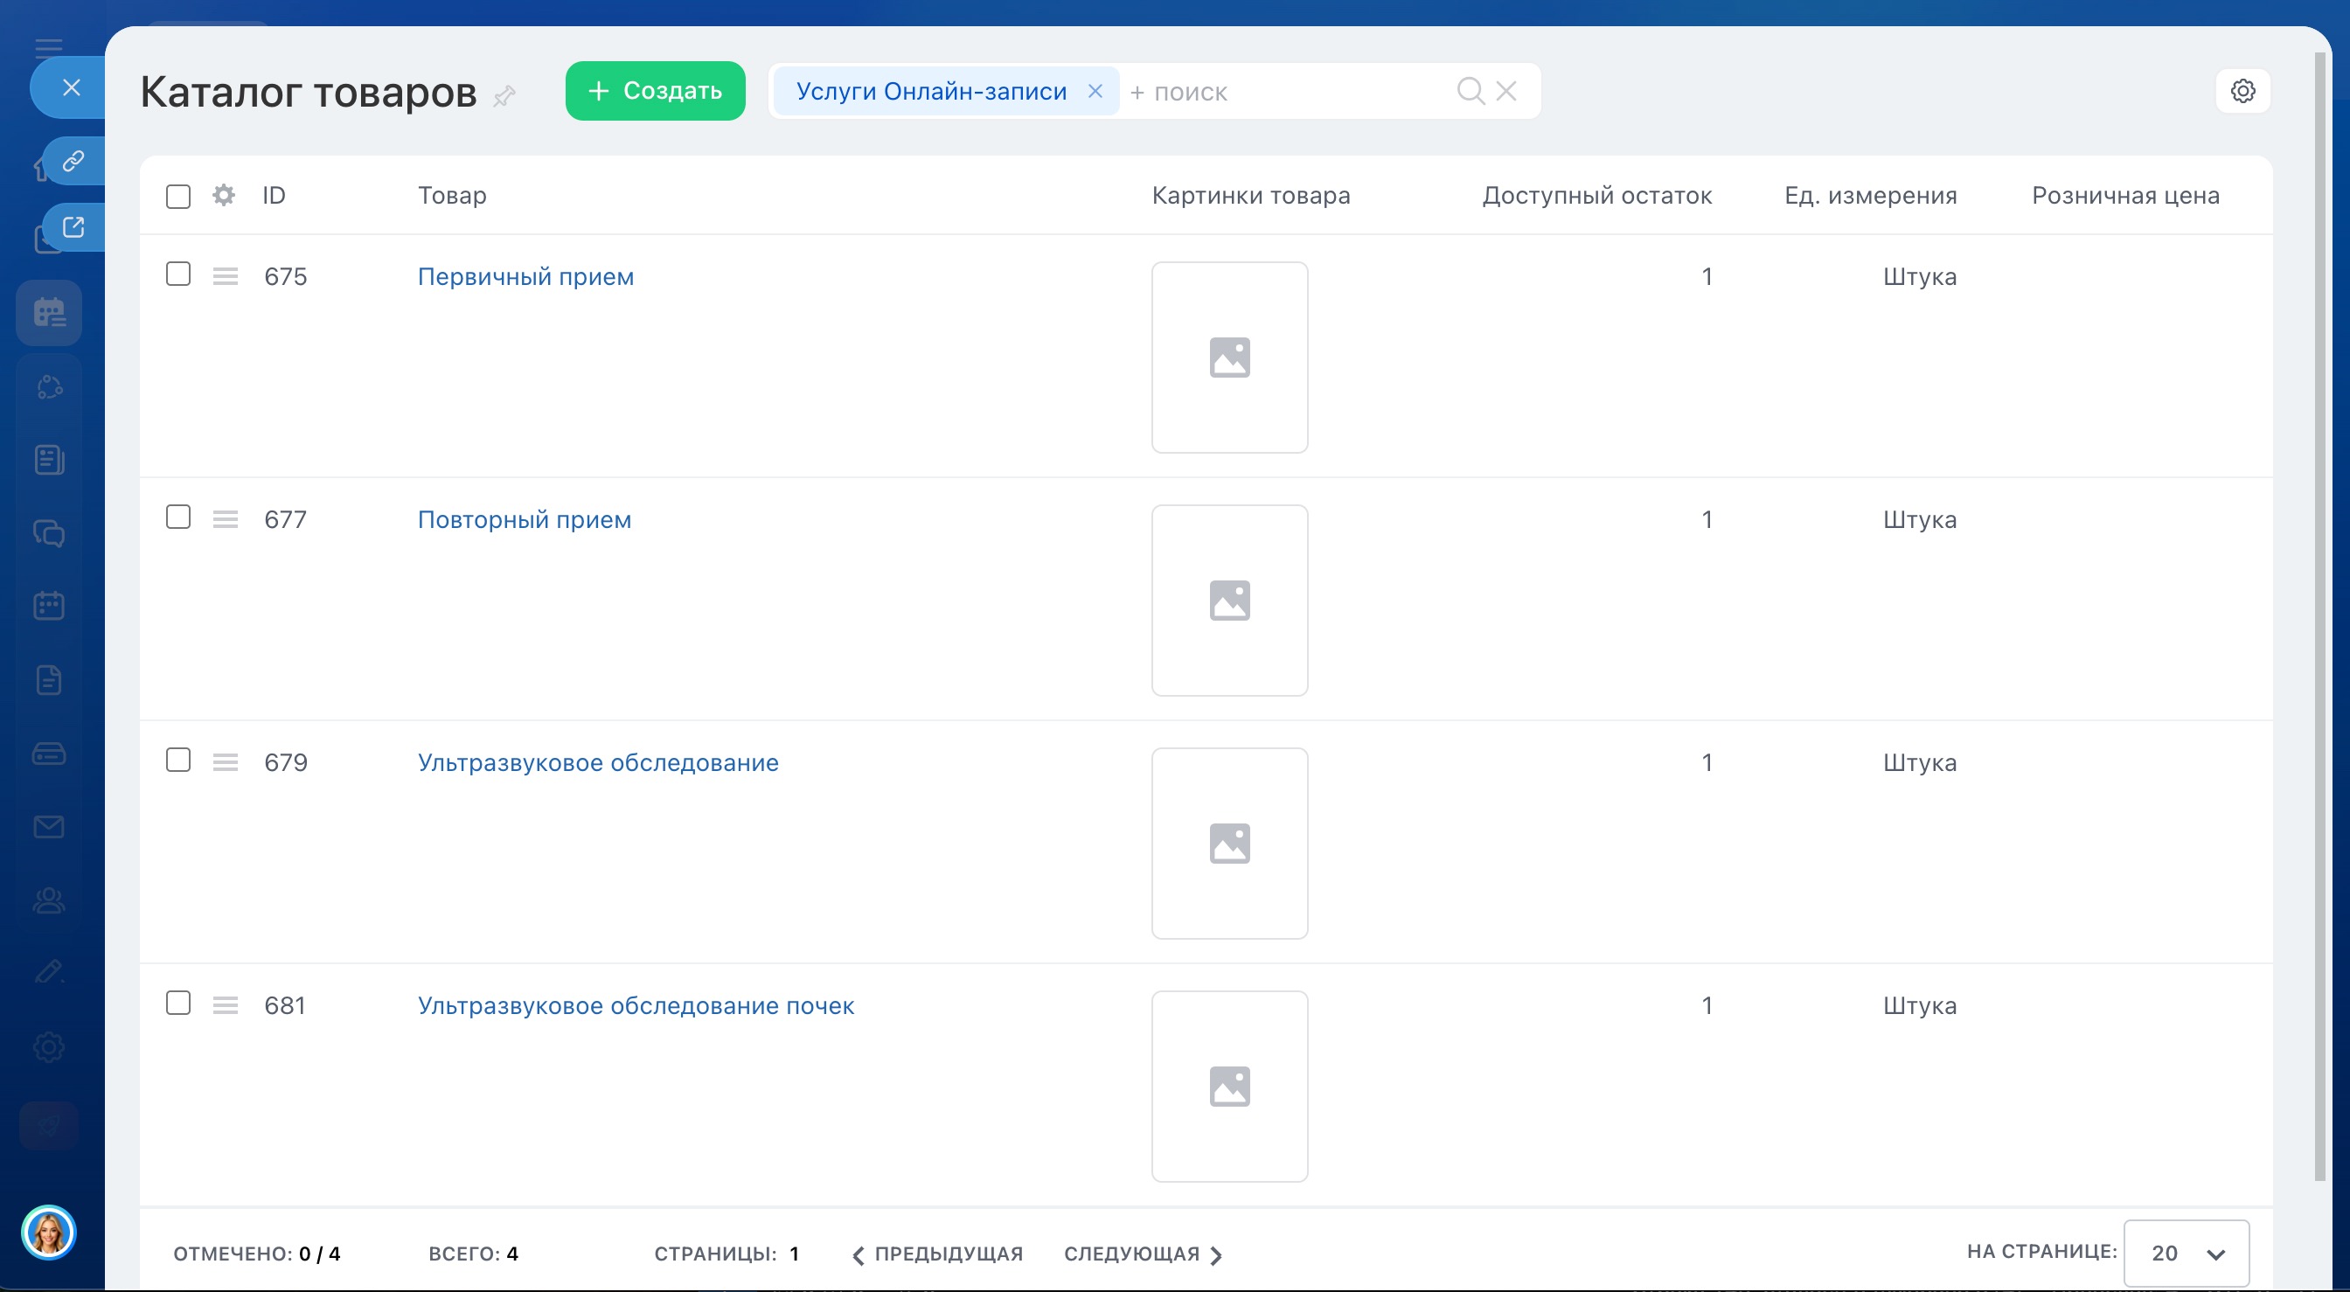
Task: Click the image placeholder for Первичный прием
Action: [1229, 358]
